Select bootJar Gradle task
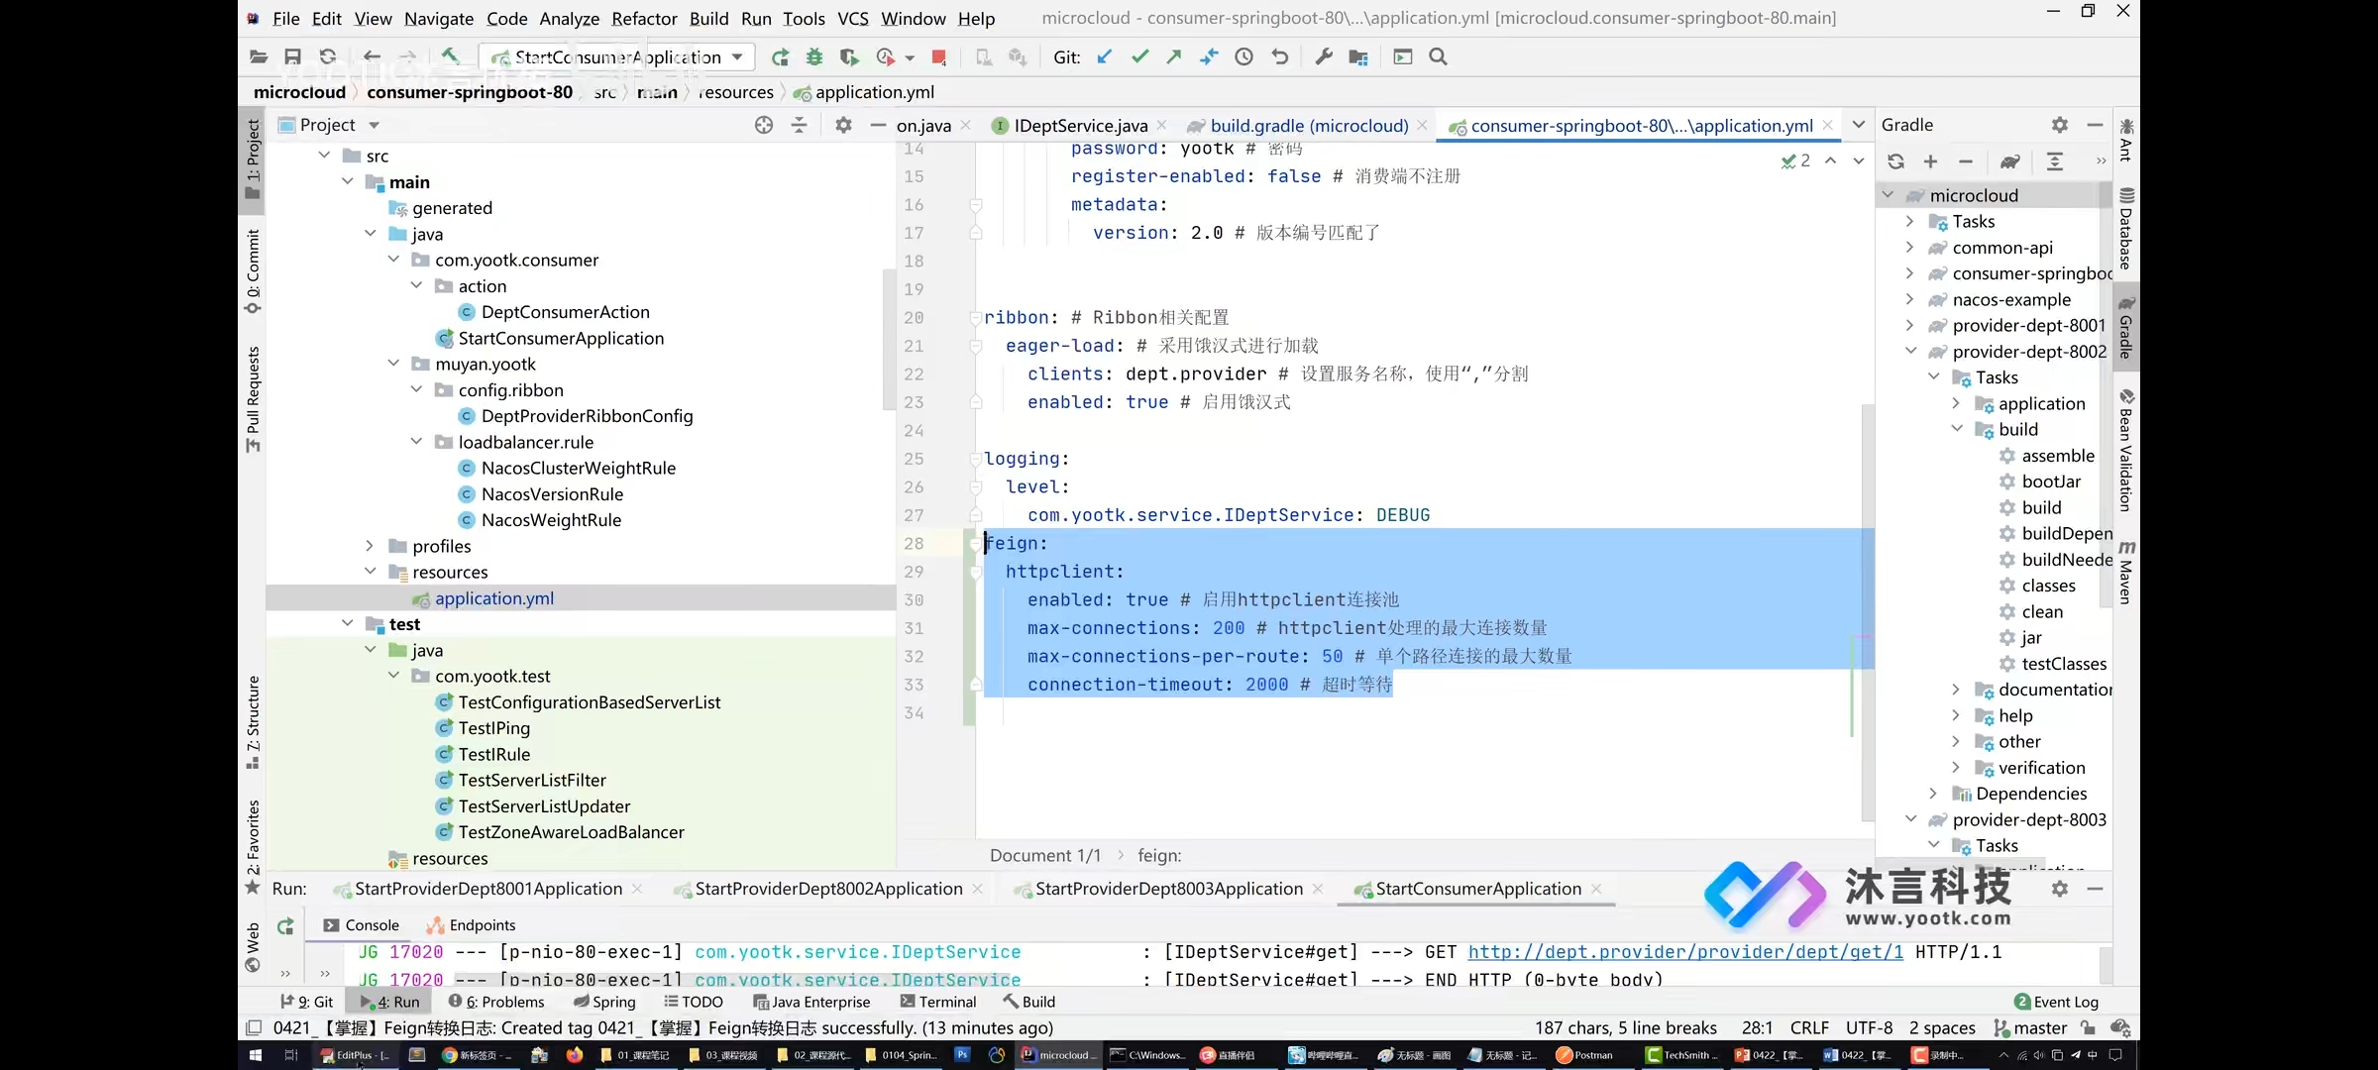 (x=2051, y=481)
